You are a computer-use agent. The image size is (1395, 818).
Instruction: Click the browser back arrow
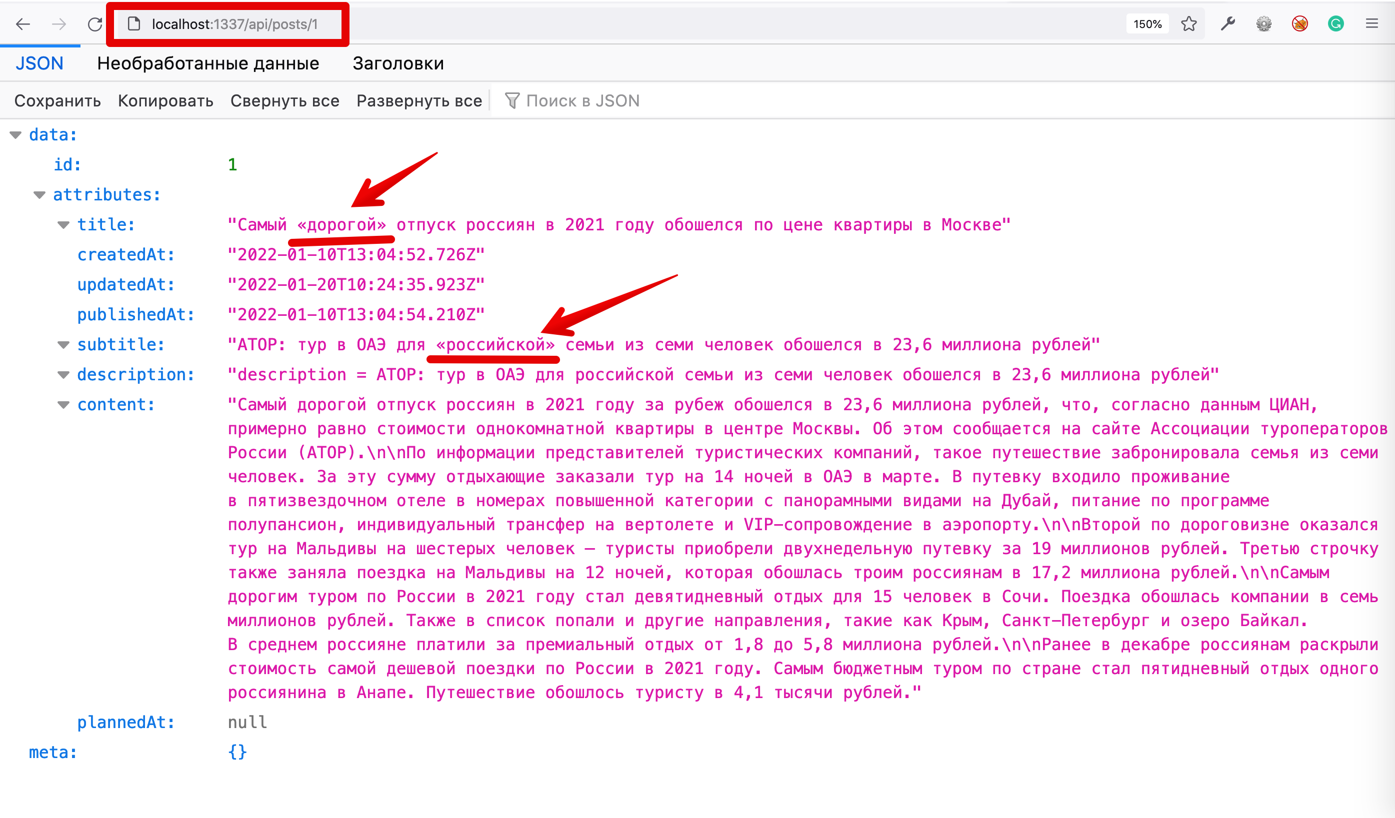(22, 24)
